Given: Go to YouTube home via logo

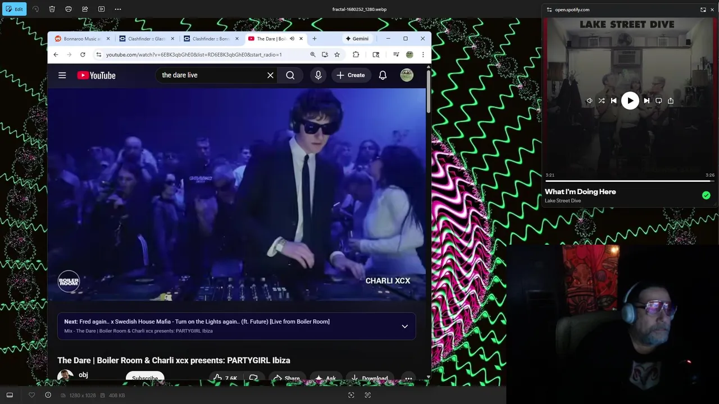Looking at the screenshot, I should click(96, 75).
